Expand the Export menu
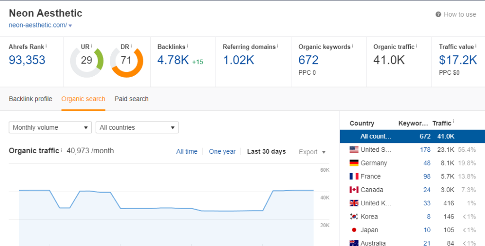 312,152
